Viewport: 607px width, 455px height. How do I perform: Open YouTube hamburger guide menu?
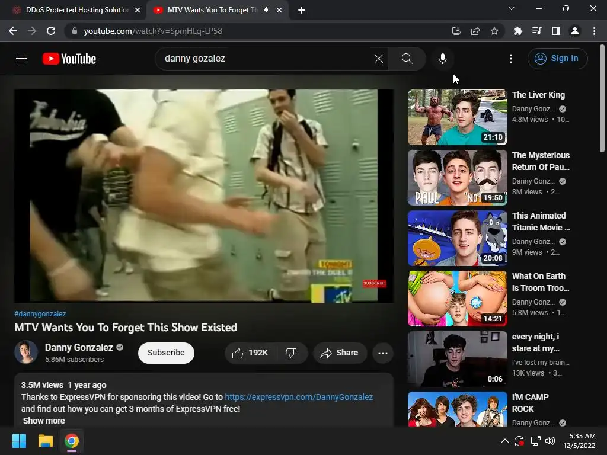21,59
